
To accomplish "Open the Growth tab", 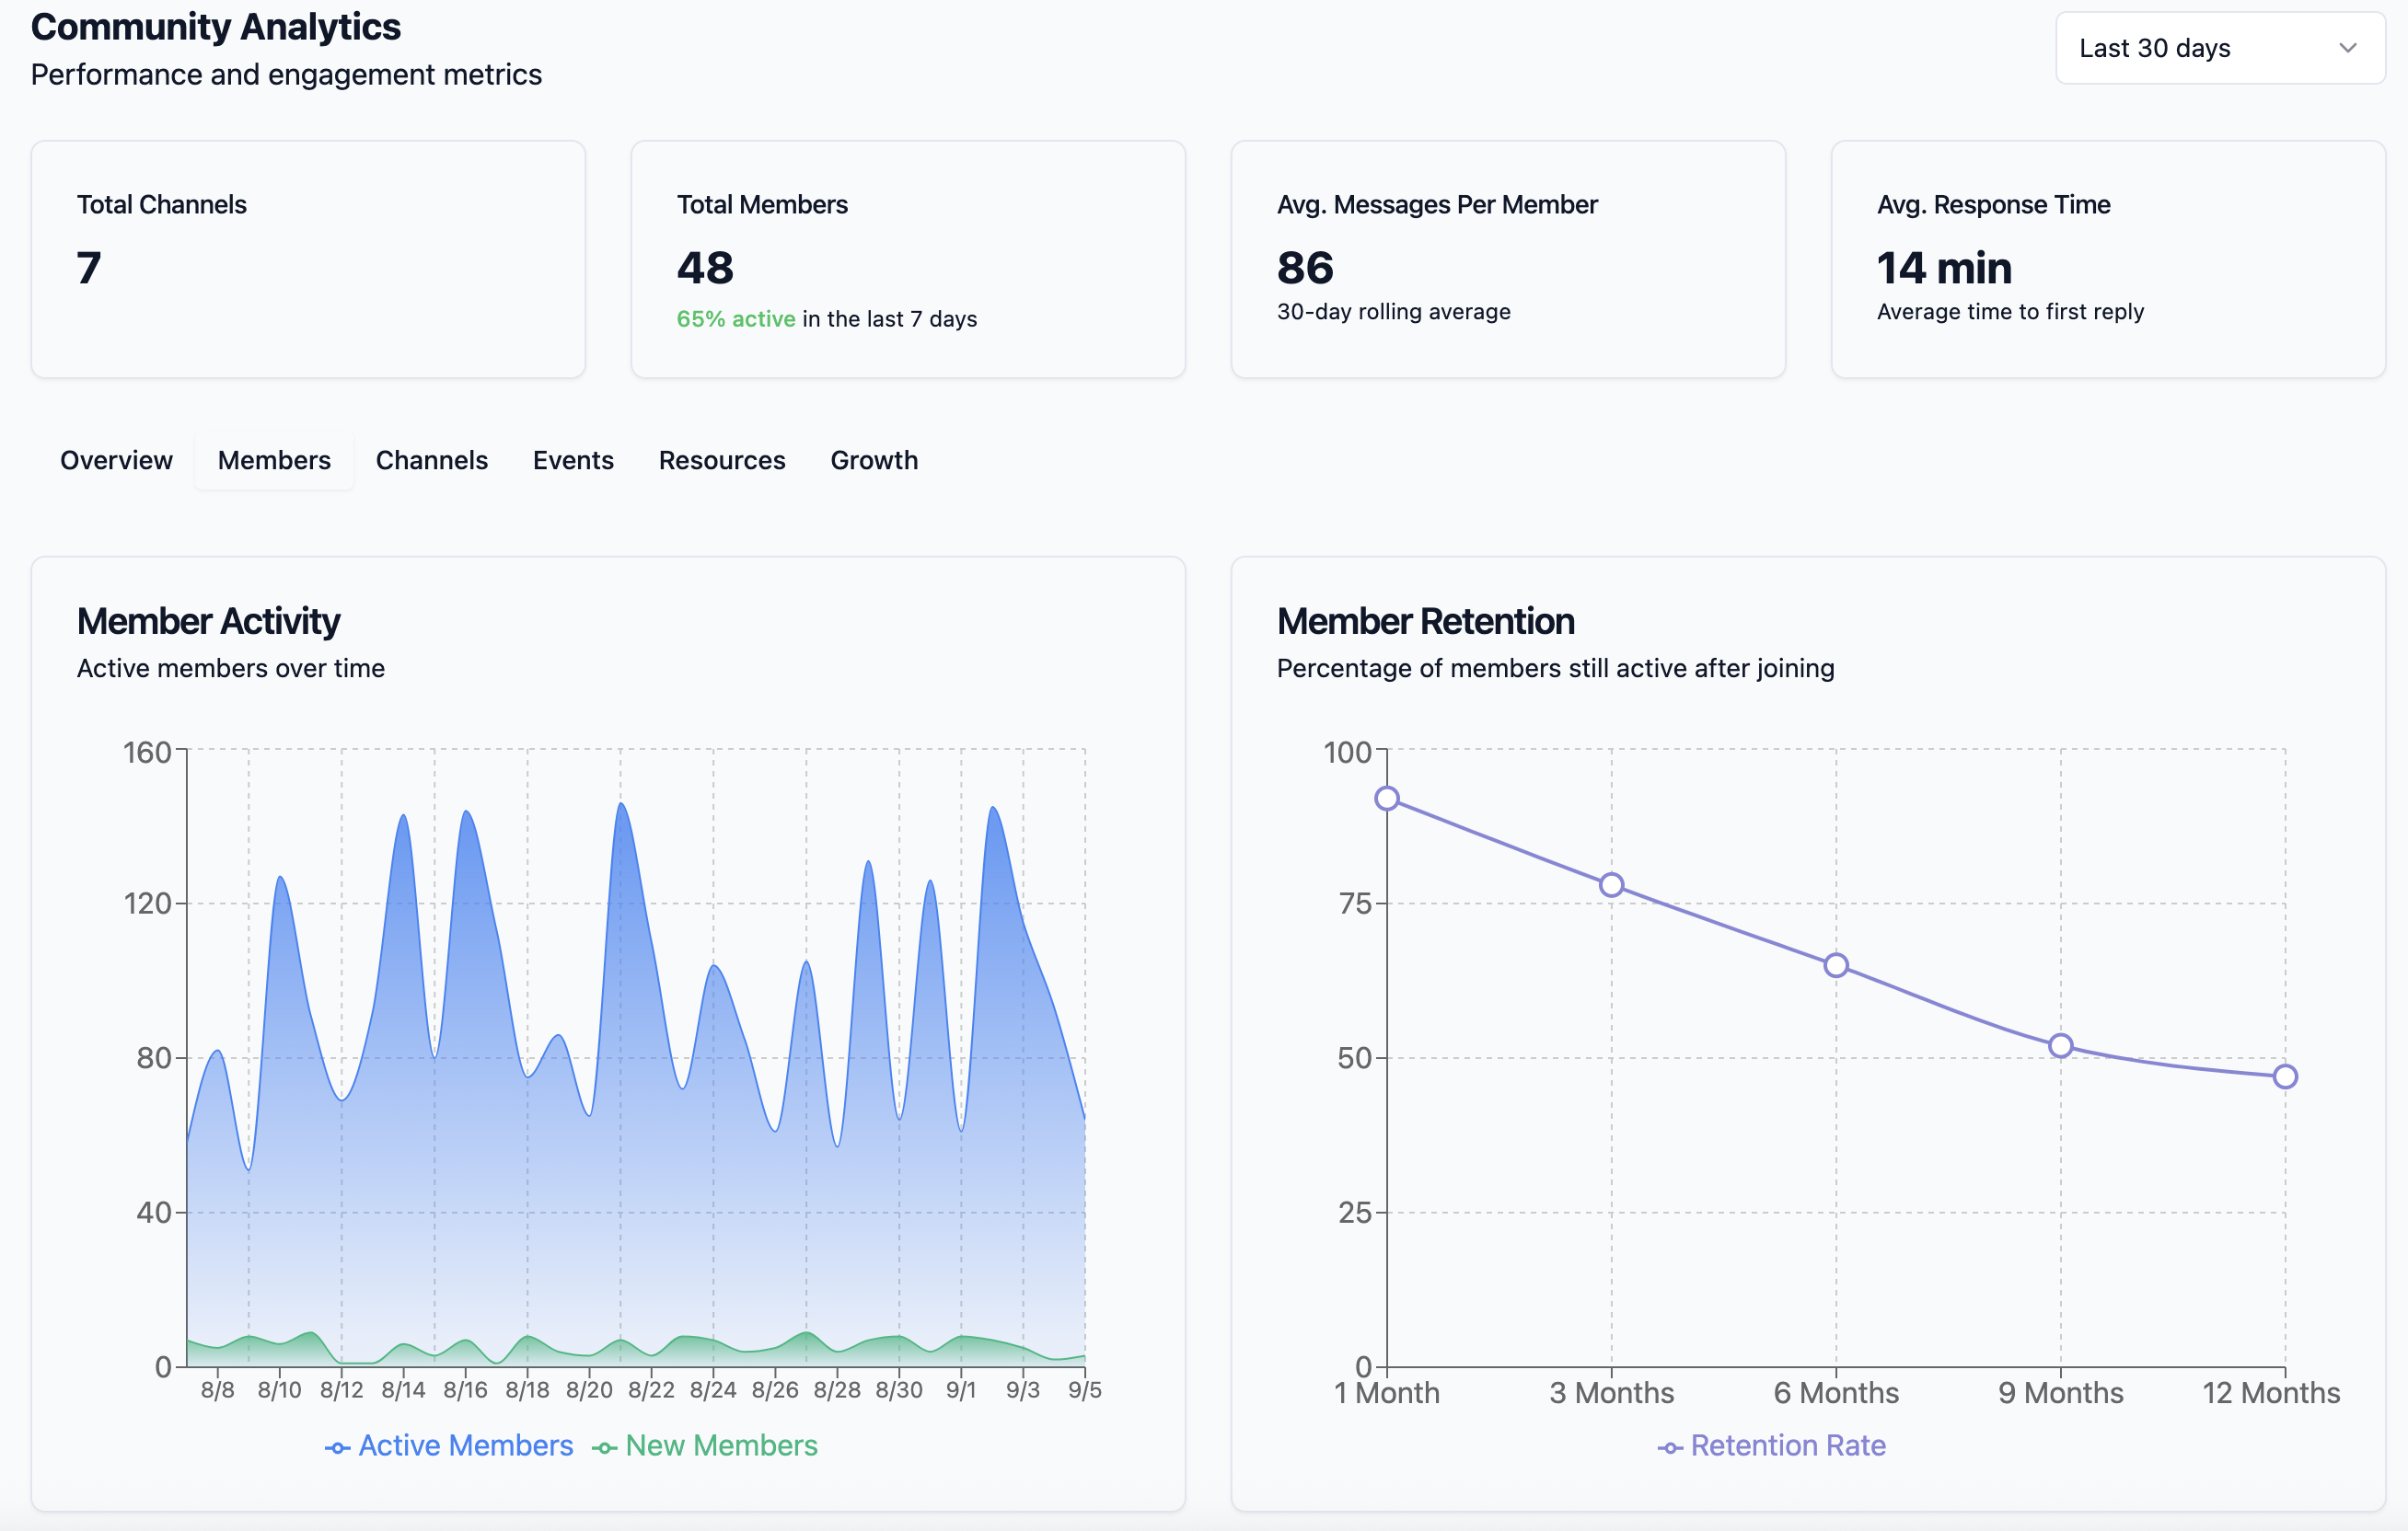I will (x=873, y=460).
